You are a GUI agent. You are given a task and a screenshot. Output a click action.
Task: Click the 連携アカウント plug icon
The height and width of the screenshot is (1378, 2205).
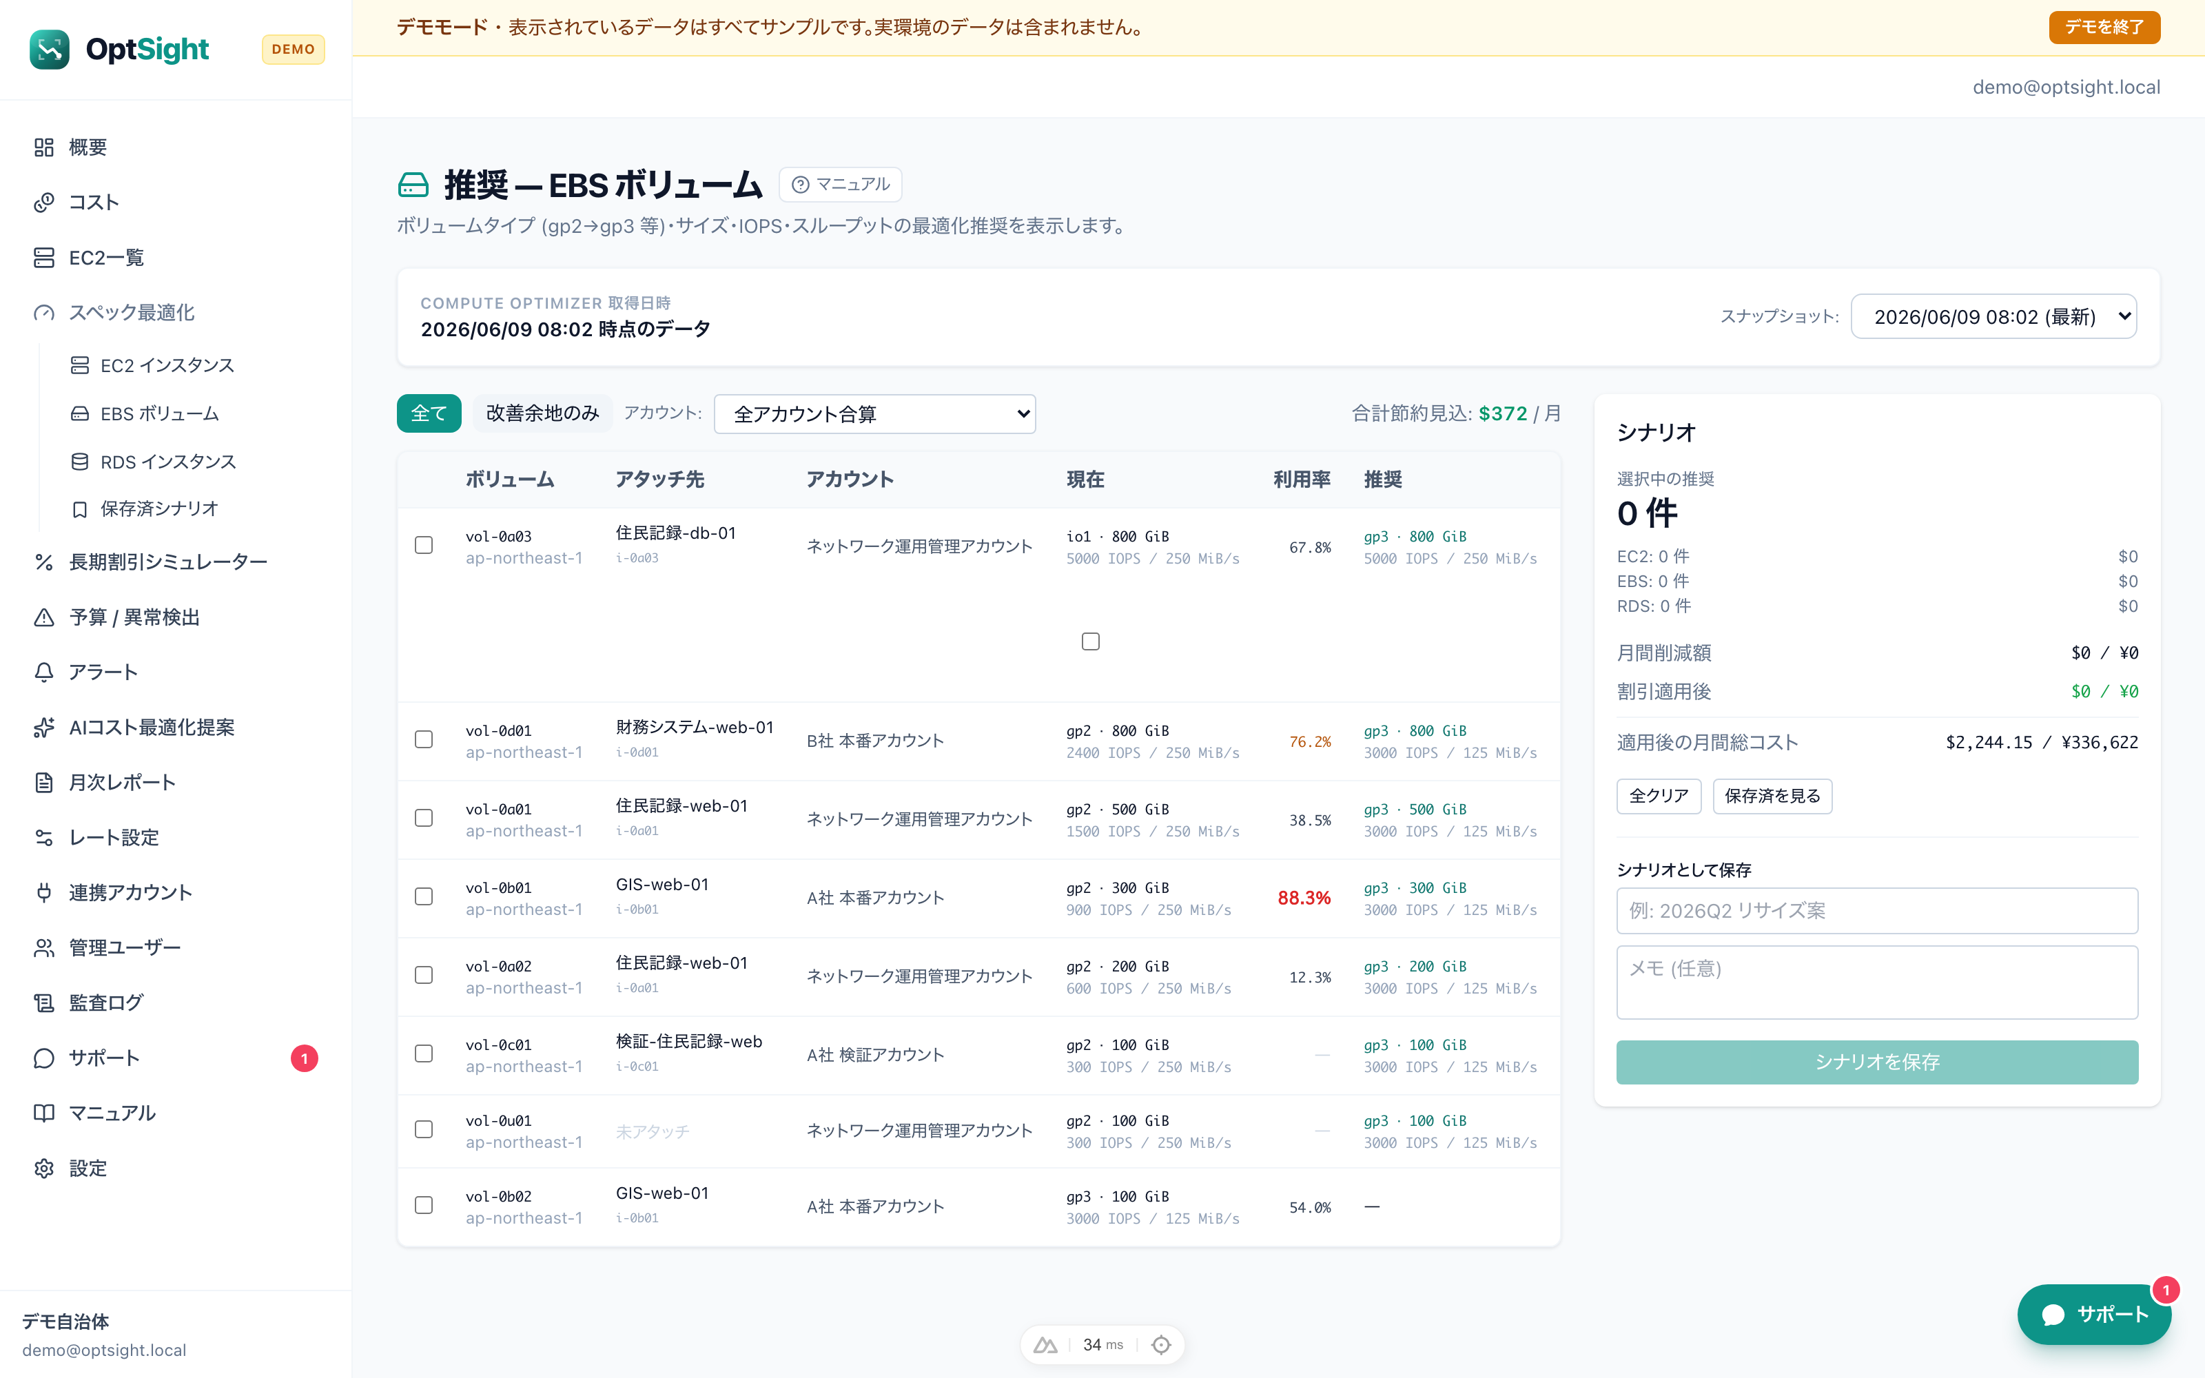[43, 893]
